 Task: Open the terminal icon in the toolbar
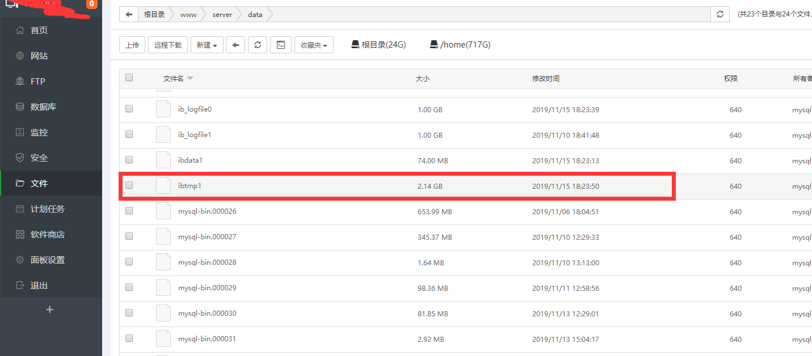(280, 45)
